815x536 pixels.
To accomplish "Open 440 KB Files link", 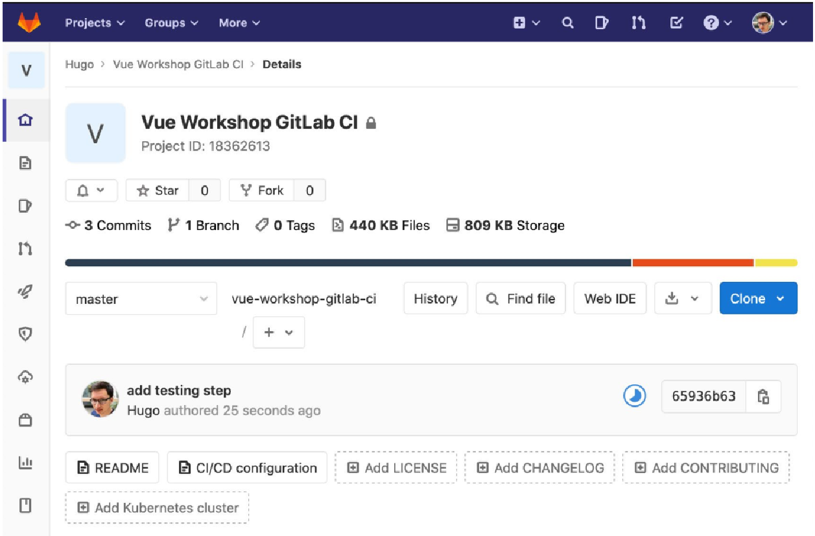I will point(381,226).
